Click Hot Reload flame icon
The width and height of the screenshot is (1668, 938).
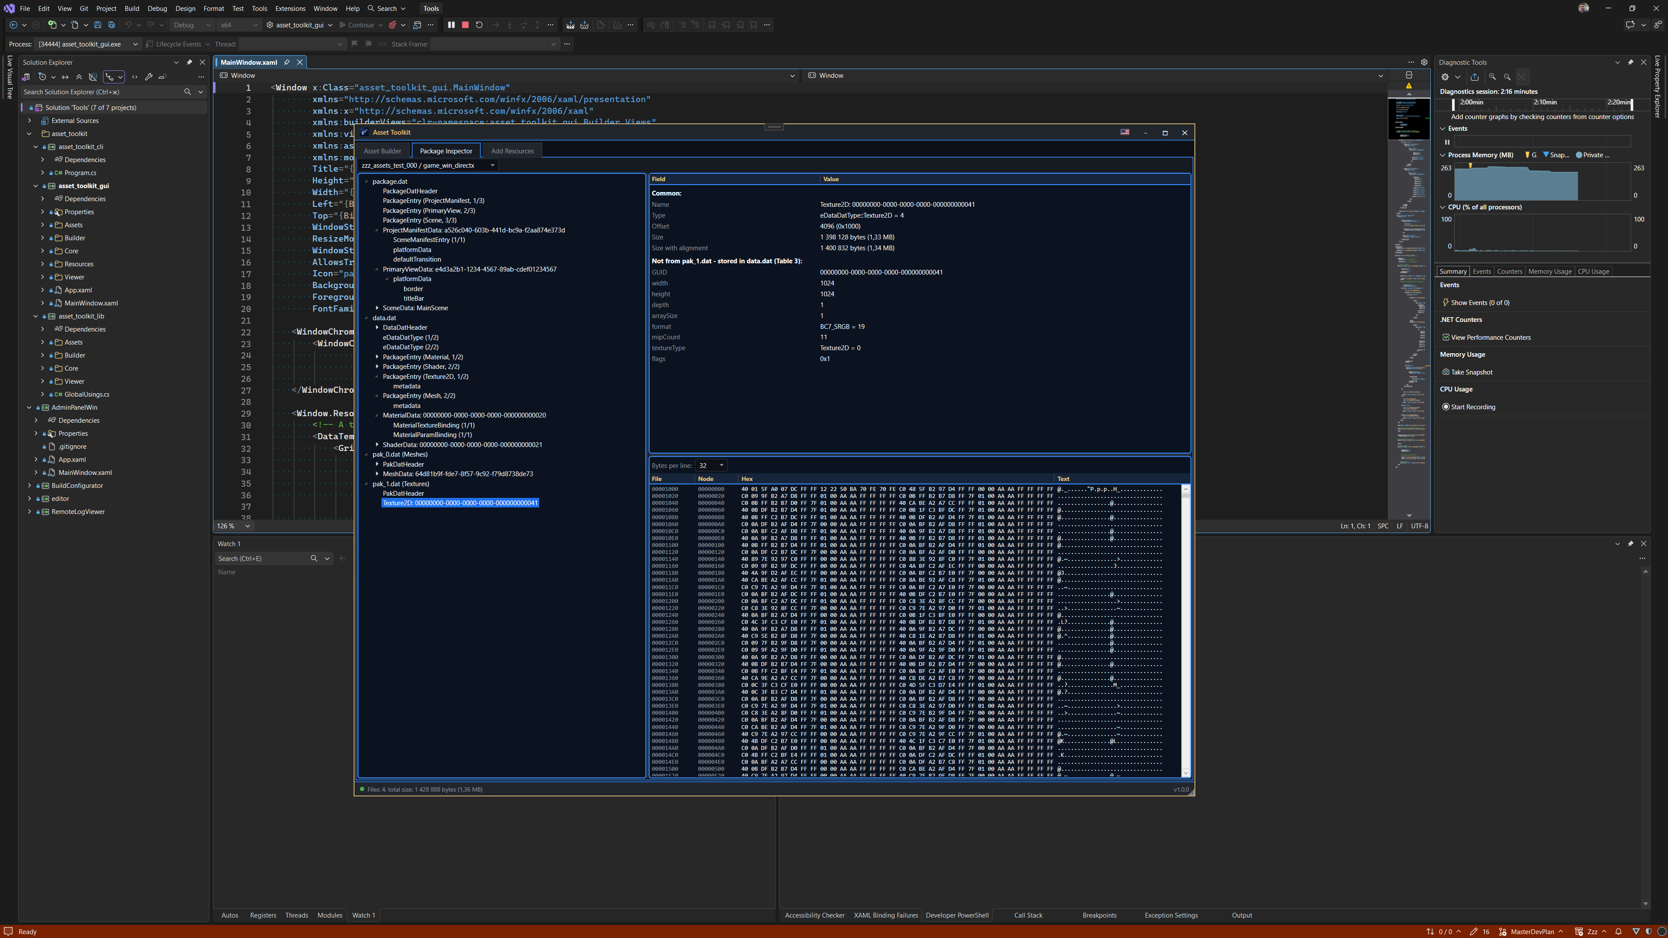coord(392,25)
